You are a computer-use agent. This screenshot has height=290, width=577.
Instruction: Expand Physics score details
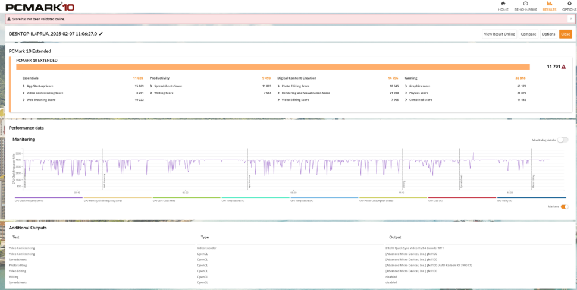407,93
